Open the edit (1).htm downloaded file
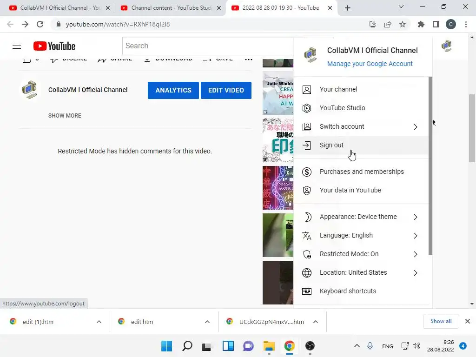The width and height of the screenshot is (476, 357). click(x=38, y=322)
